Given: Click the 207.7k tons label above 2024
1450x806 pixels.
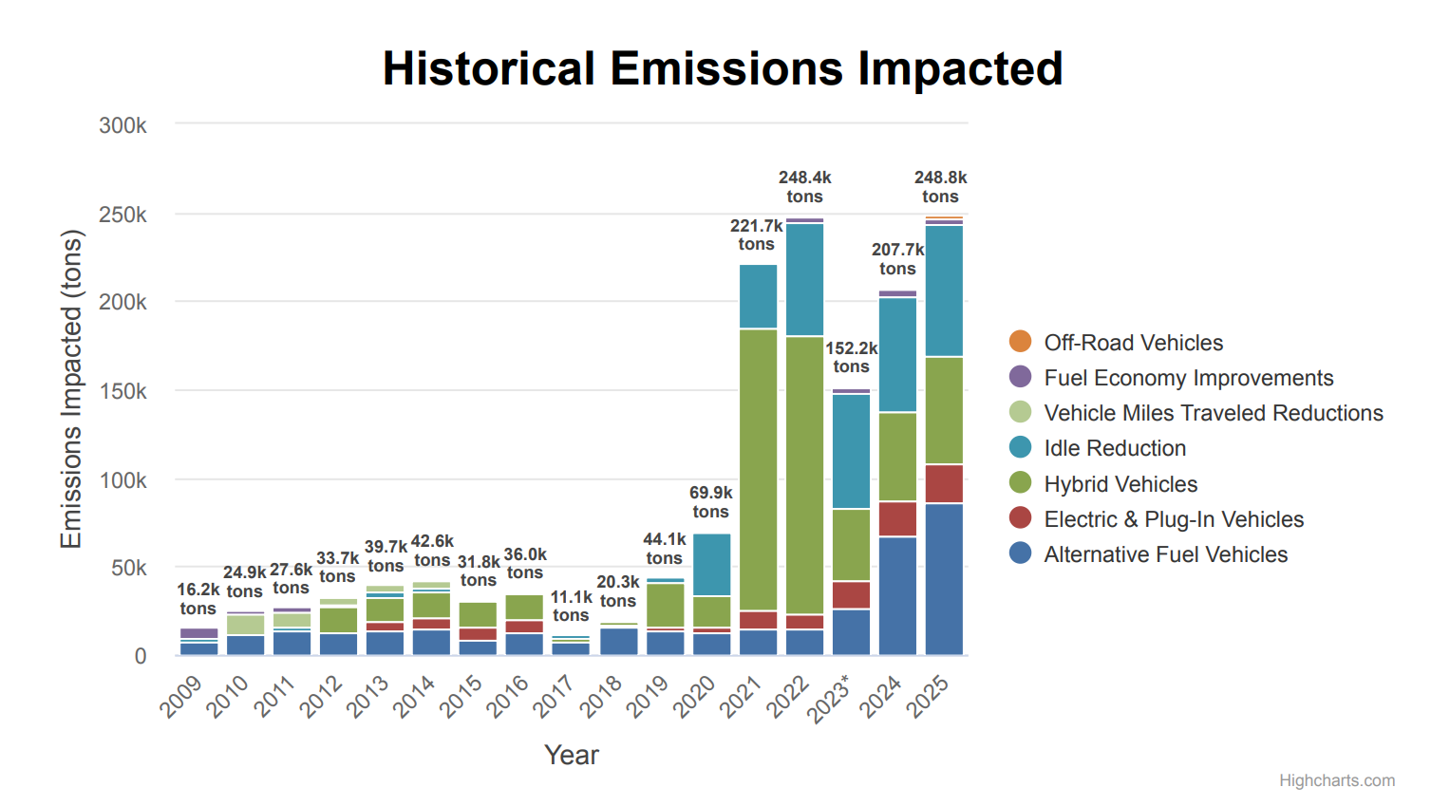Looking at the screenshot, I should (x=897, y=259).
